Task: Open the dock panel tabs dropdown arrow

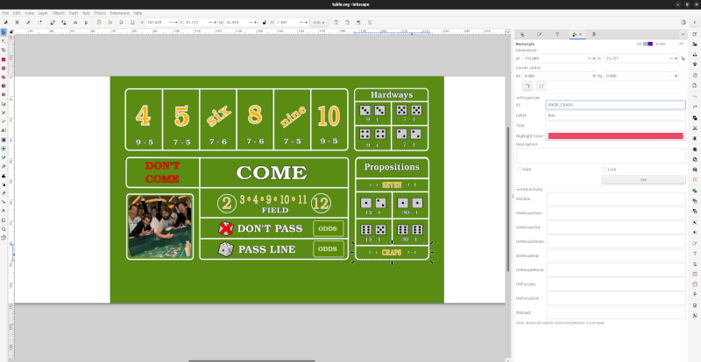Action: 683,34
